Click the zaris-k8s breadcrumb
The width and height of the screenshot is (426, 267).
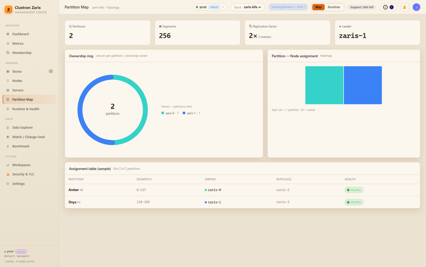98,7
